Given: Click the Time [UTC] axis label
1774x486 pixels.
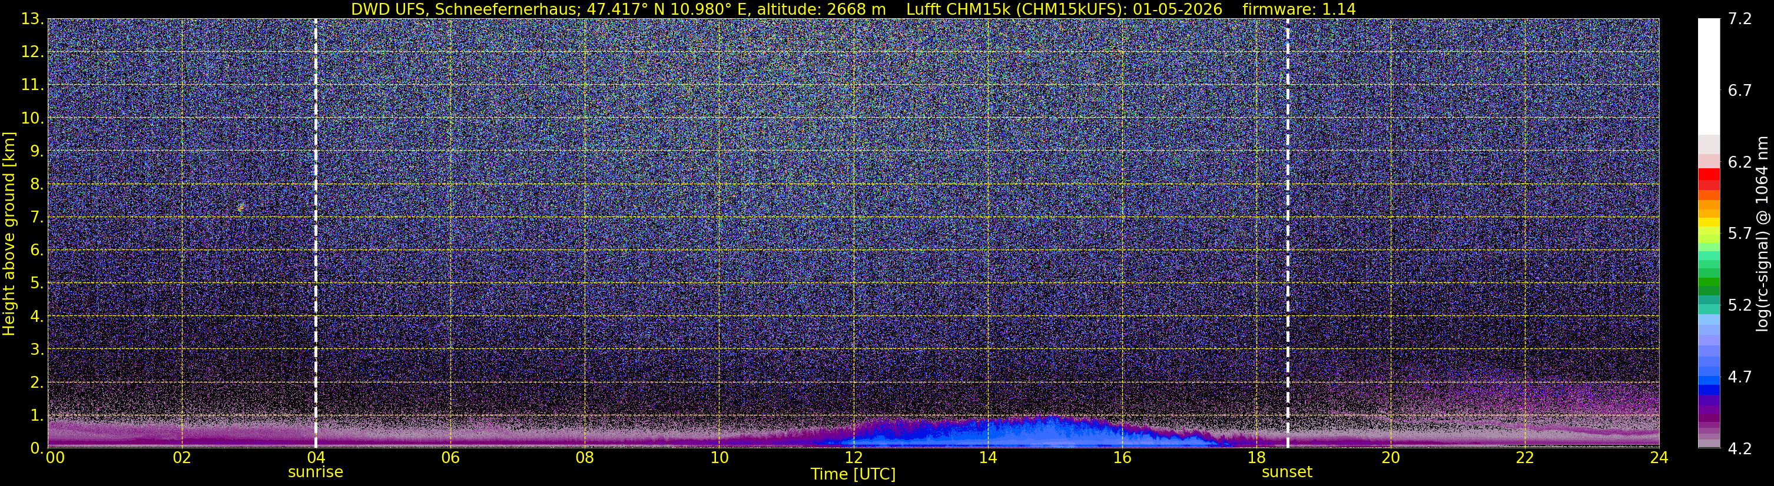Looking at the screenshot, I should click(853, 474).
